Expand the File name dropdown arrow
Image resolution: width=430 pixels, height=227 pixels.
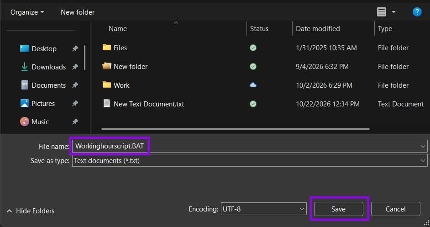click(423, 146)
